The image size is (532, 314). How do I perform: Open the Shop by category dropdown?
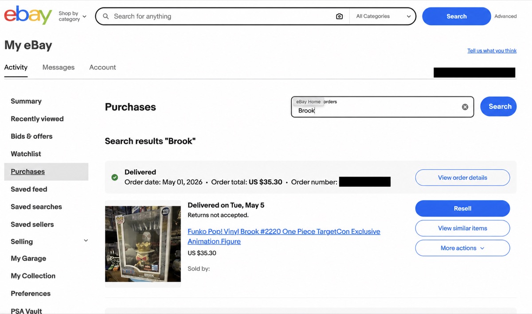72,16
